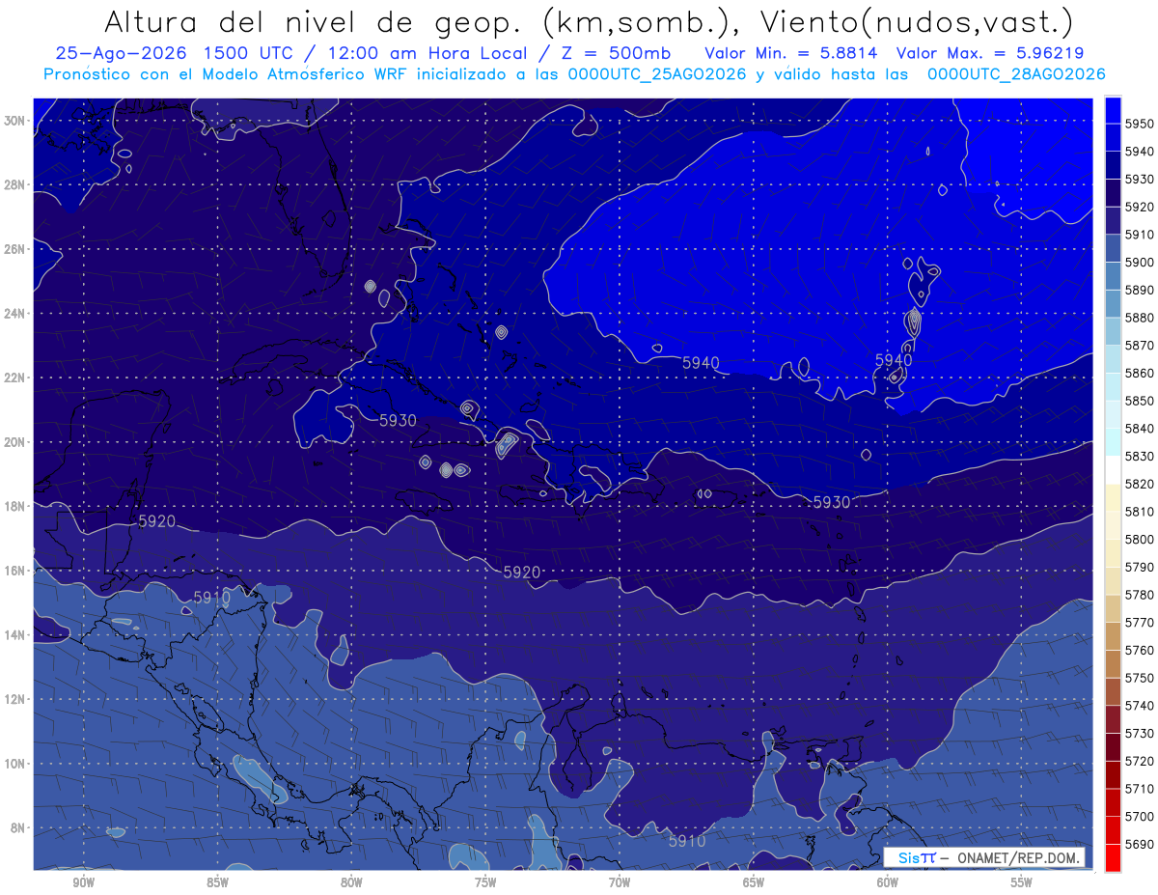
Task: Click the 20N latitude axis label
Action: (x=14, y=442)
